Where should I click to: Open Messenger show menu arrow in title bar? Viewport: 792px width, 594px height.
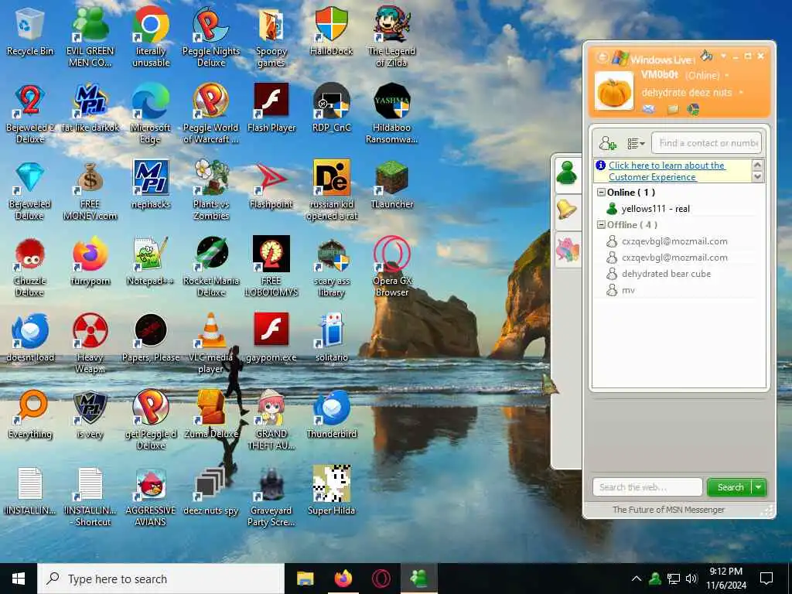tap(723, 56)
